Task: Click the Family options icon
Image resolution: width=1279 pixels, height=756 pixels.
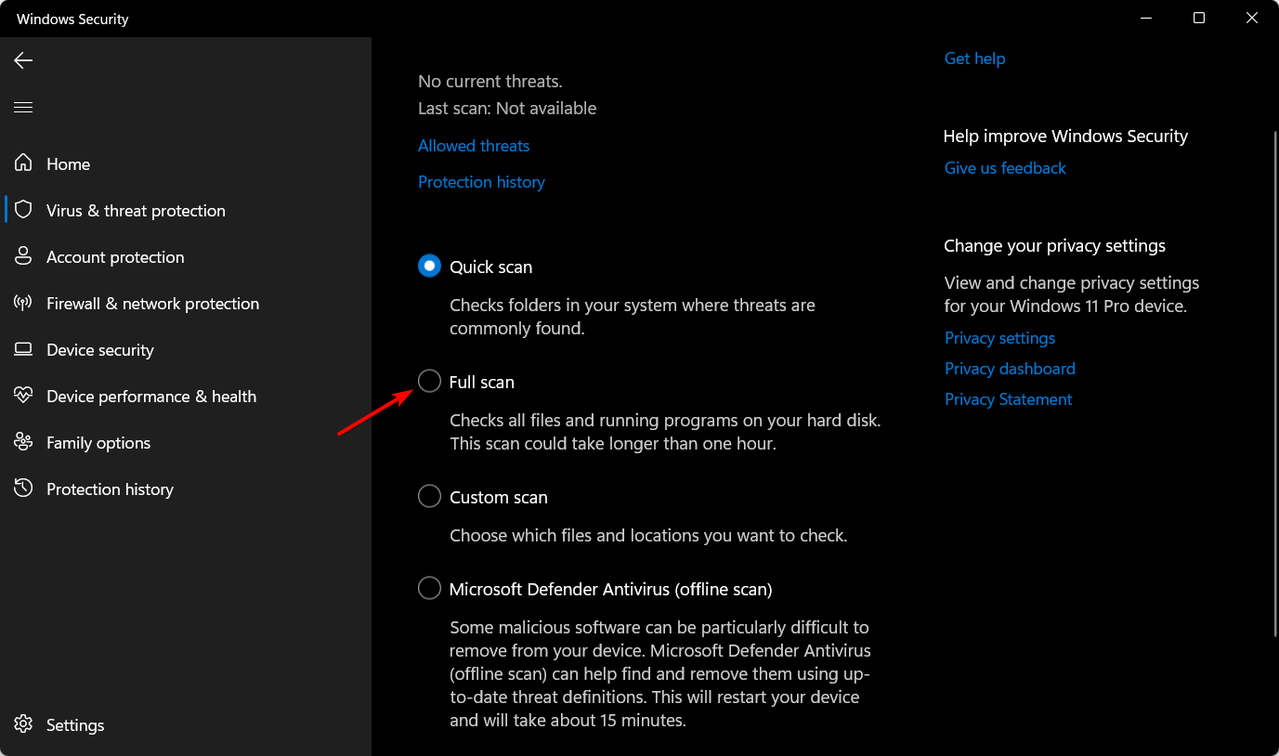Action: 24,442
